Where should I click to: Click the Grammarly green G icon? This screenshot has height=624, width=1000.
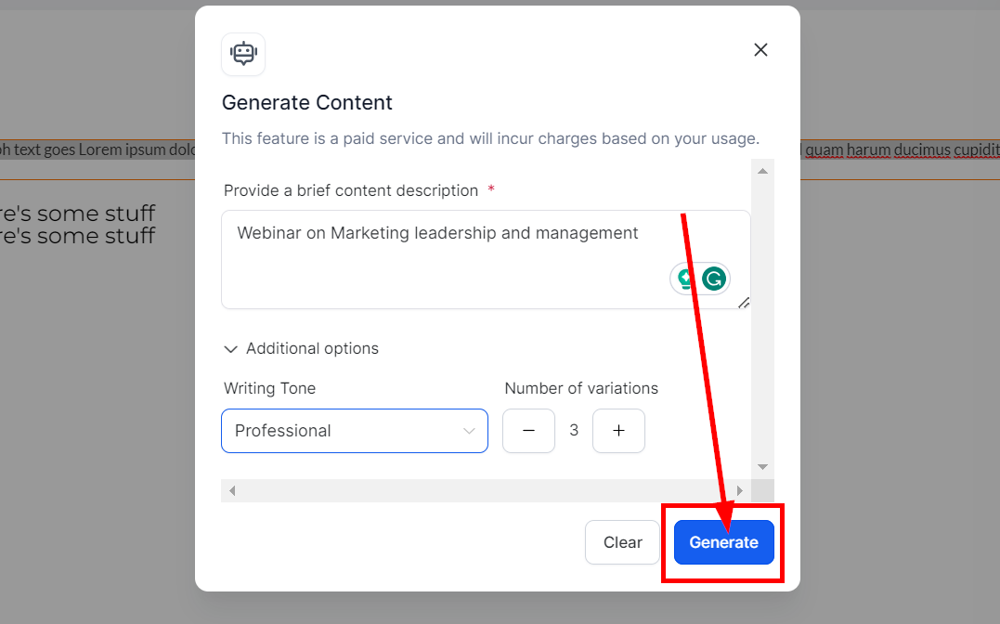pos(713,279)
